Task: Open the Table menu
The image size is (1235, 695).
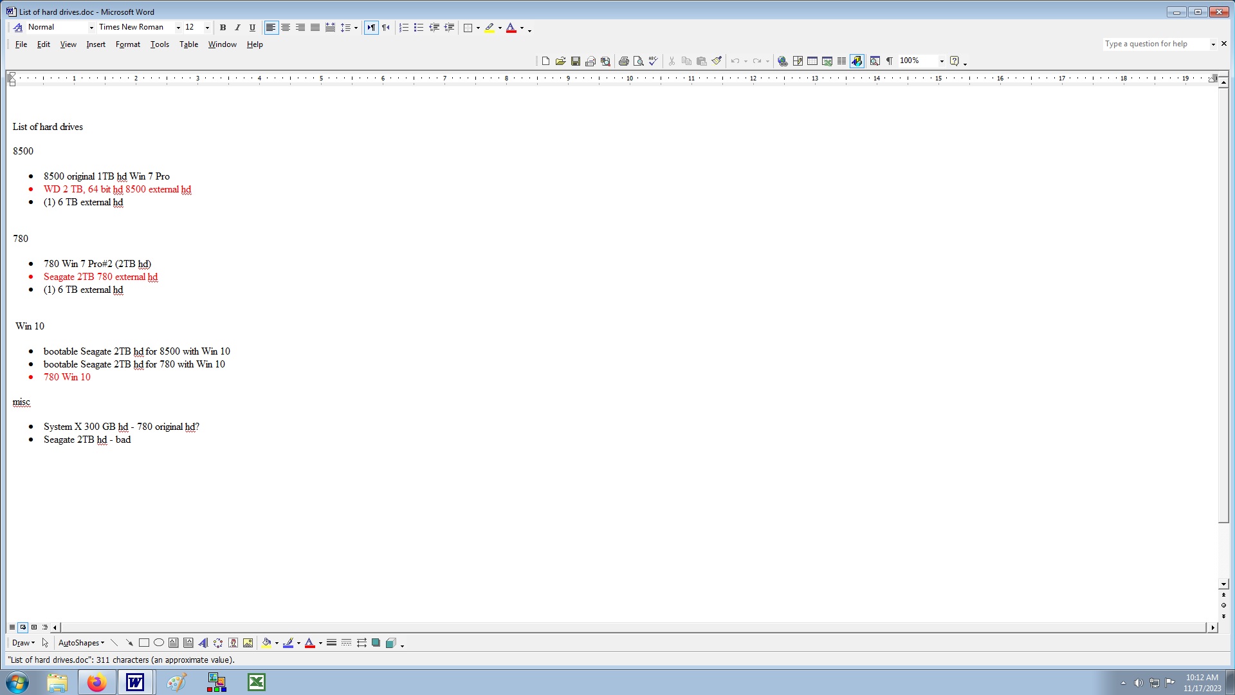Action: coord(188,44)
